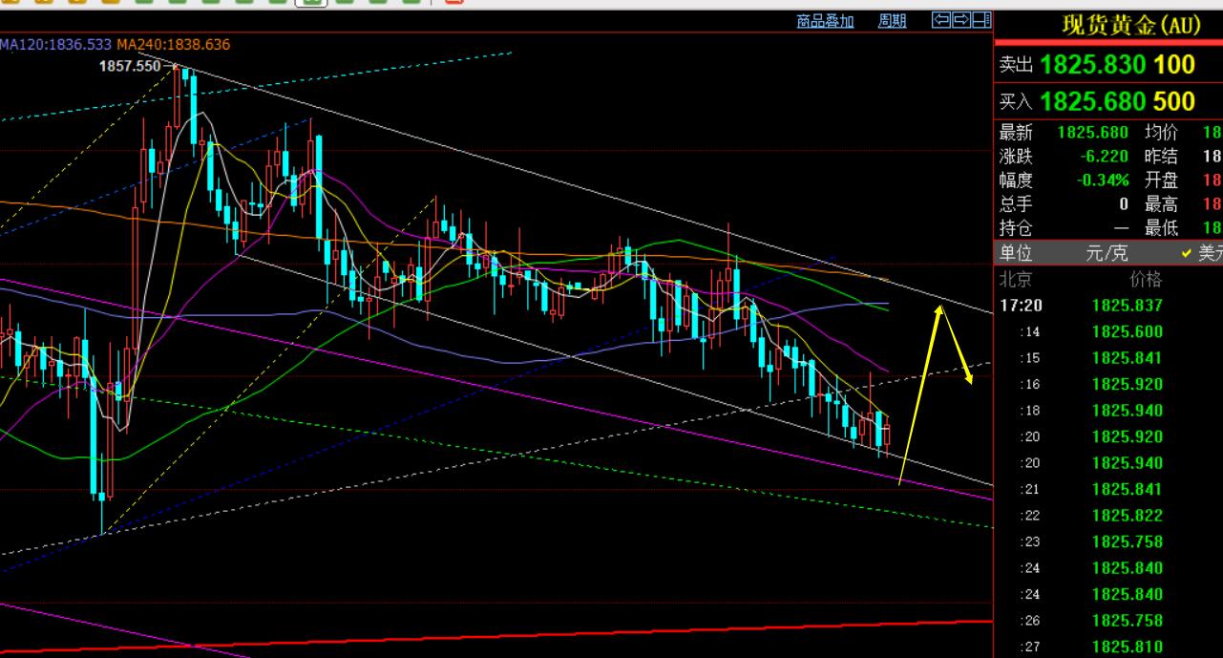Toggle the side panel layout icon
Image resolution: width=1223 pixels, height=658 pixels.
pos(981,19)
